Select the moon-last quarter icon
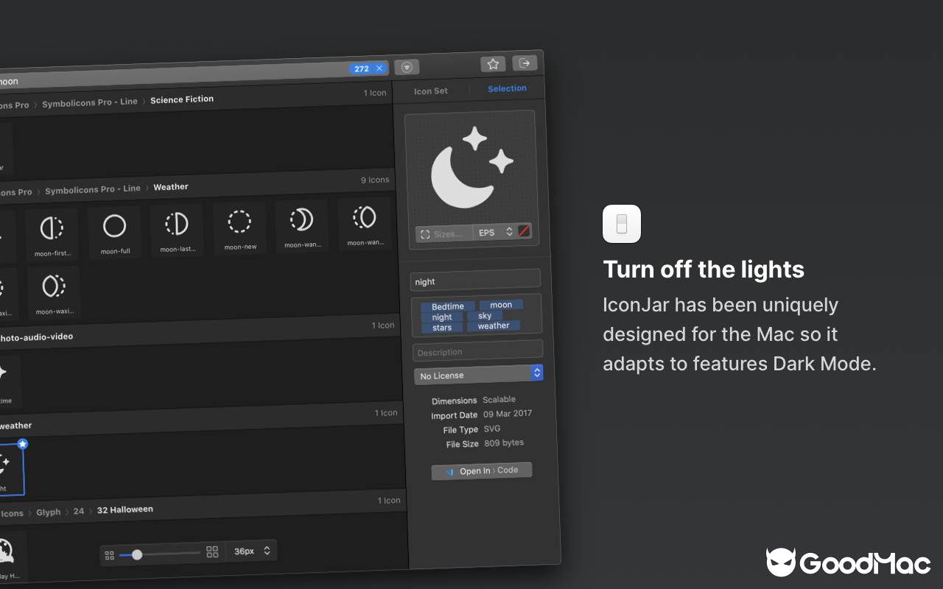943x589 pixels. [177, 226]
